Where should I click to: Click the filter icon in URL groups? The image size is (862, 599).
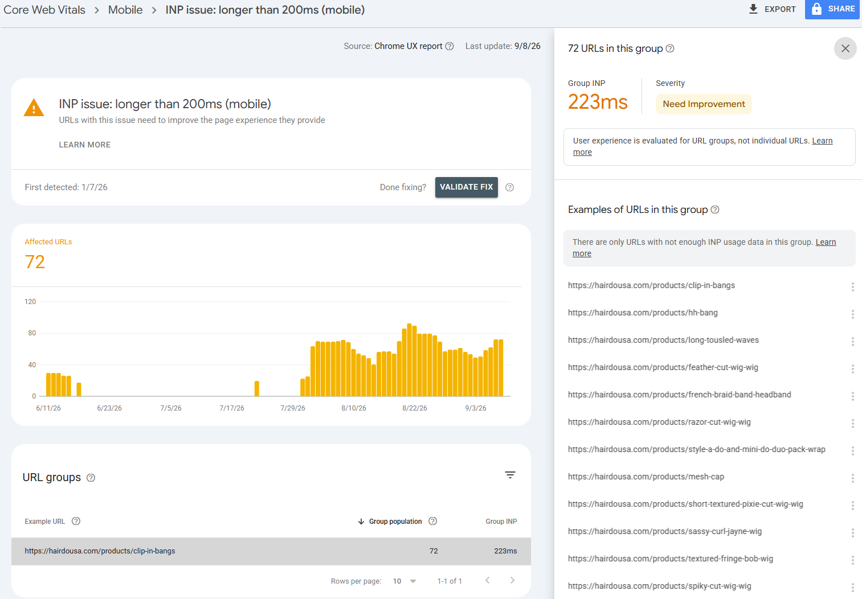click(510, 475)
